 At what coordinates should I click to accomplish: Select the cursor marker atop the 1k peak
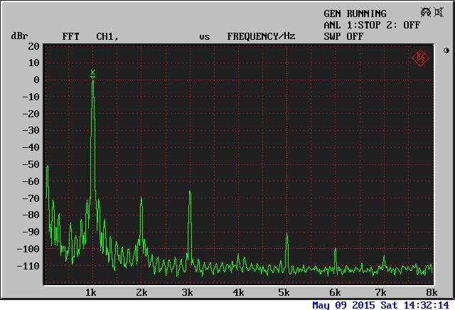tap(92, 74)
